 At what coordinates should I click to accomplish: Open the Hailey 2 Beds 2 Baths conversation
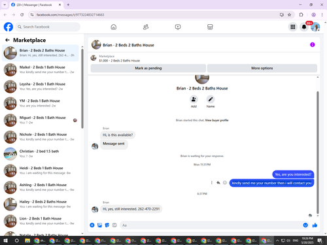pyautogui.click(x=41, y=204)
